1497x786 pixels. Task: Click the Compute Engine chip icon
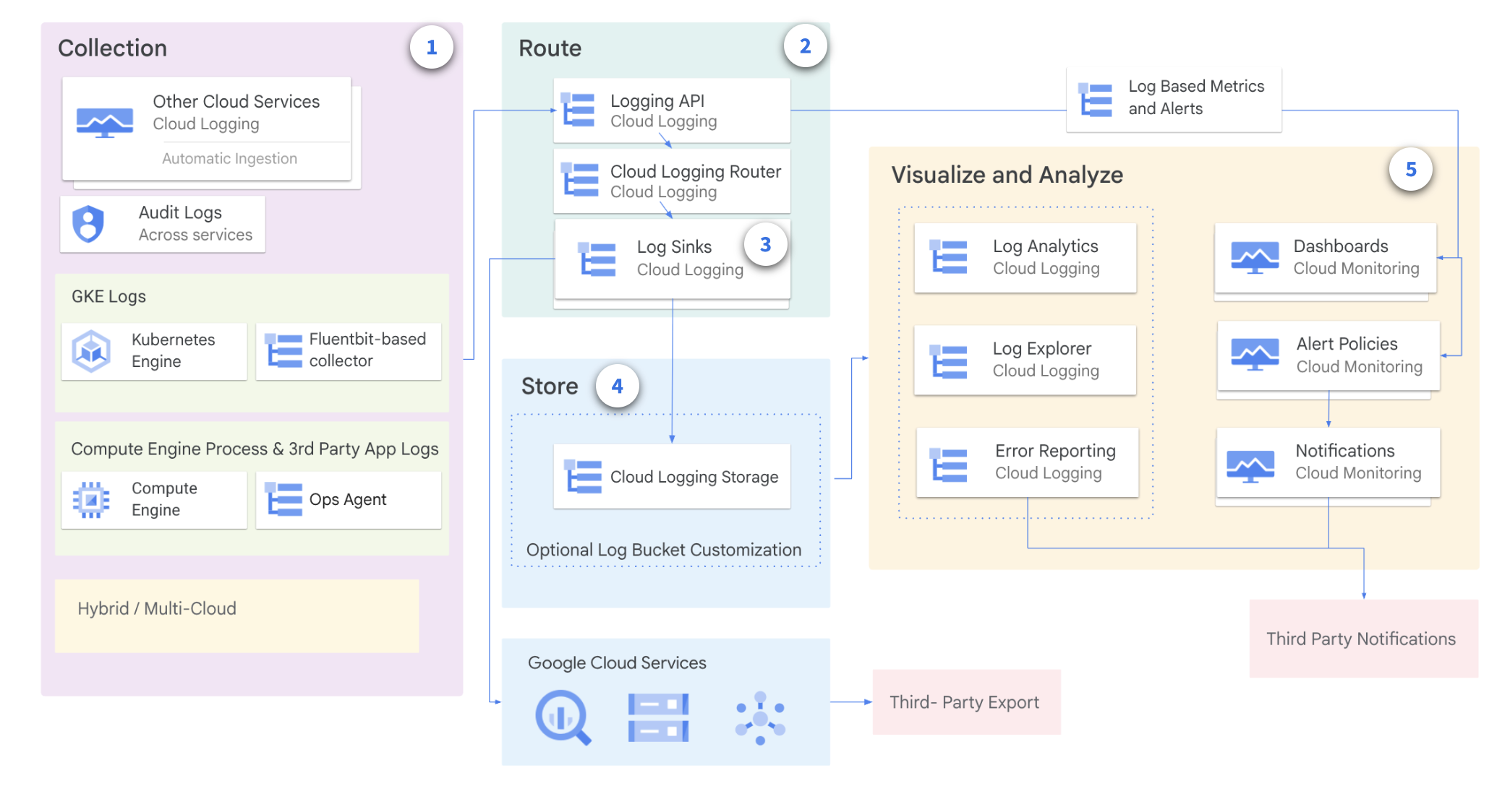point(91,499)
